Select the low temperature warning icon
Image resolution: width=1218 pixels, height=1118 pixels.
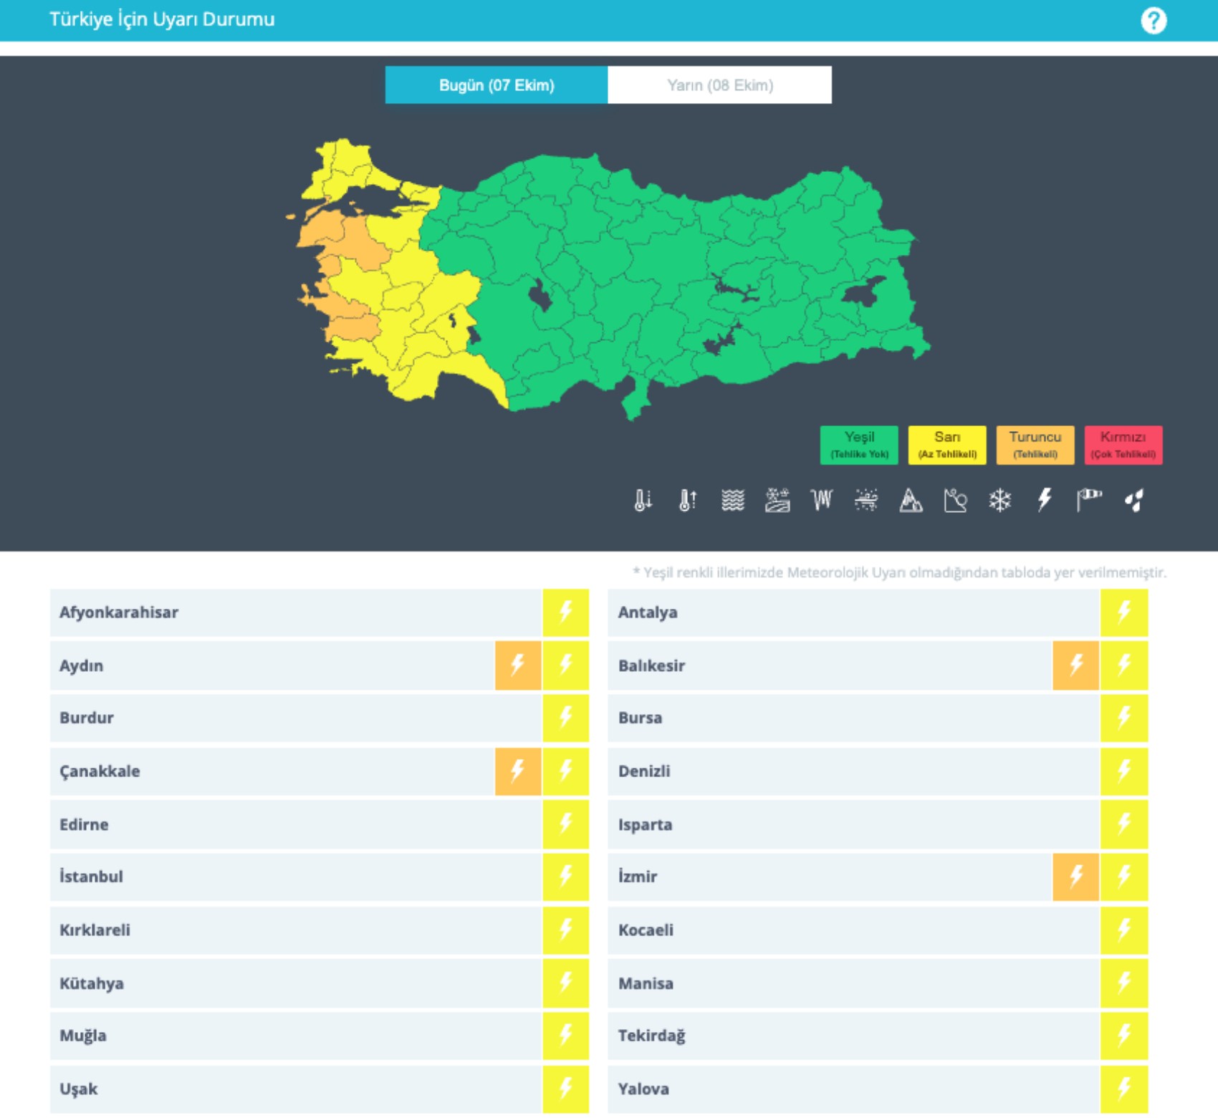tap(643, 500)
